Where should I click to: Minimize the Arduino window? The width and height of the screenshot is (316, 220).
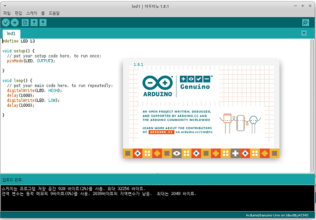[295, 6]
